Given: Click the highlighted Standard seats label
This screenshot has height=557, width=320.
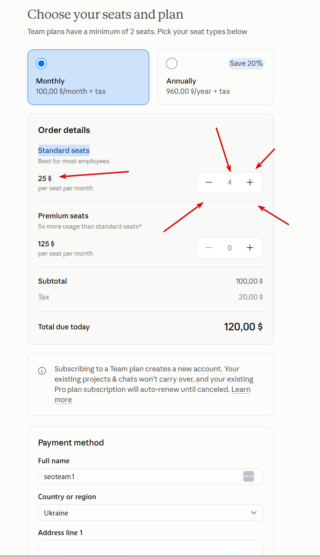Looking at the screenshot, I should tap(64, 150).
